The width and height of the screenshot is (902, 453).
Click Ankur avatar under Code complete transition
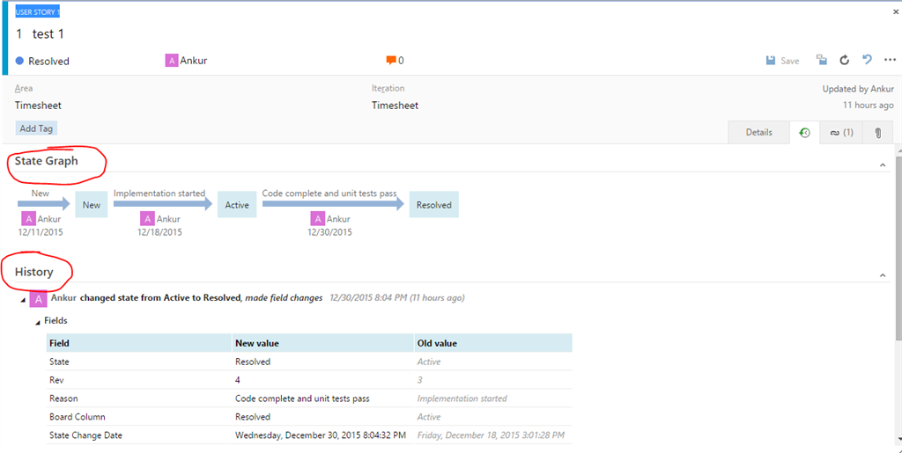coord(317,219)
